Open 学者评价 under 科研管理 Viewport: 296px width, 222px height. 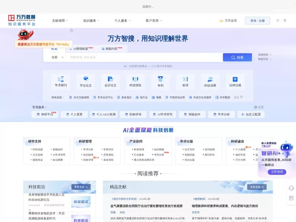(x=108, y=149)
